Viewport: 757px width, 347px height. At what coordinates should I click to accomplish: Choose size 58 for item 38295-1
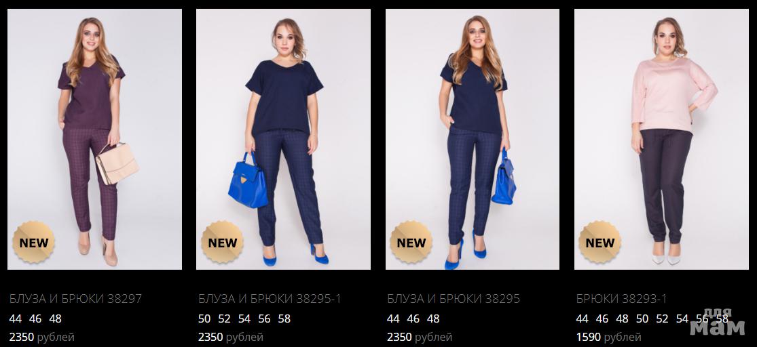(x=284, y=319)
